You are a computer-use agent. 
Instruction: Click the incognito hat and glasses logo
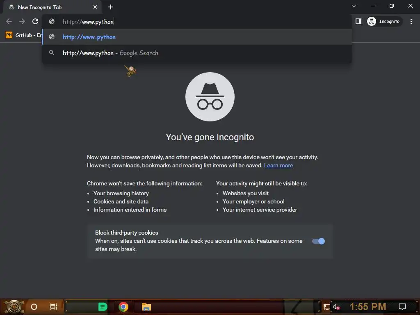point(210,97)
